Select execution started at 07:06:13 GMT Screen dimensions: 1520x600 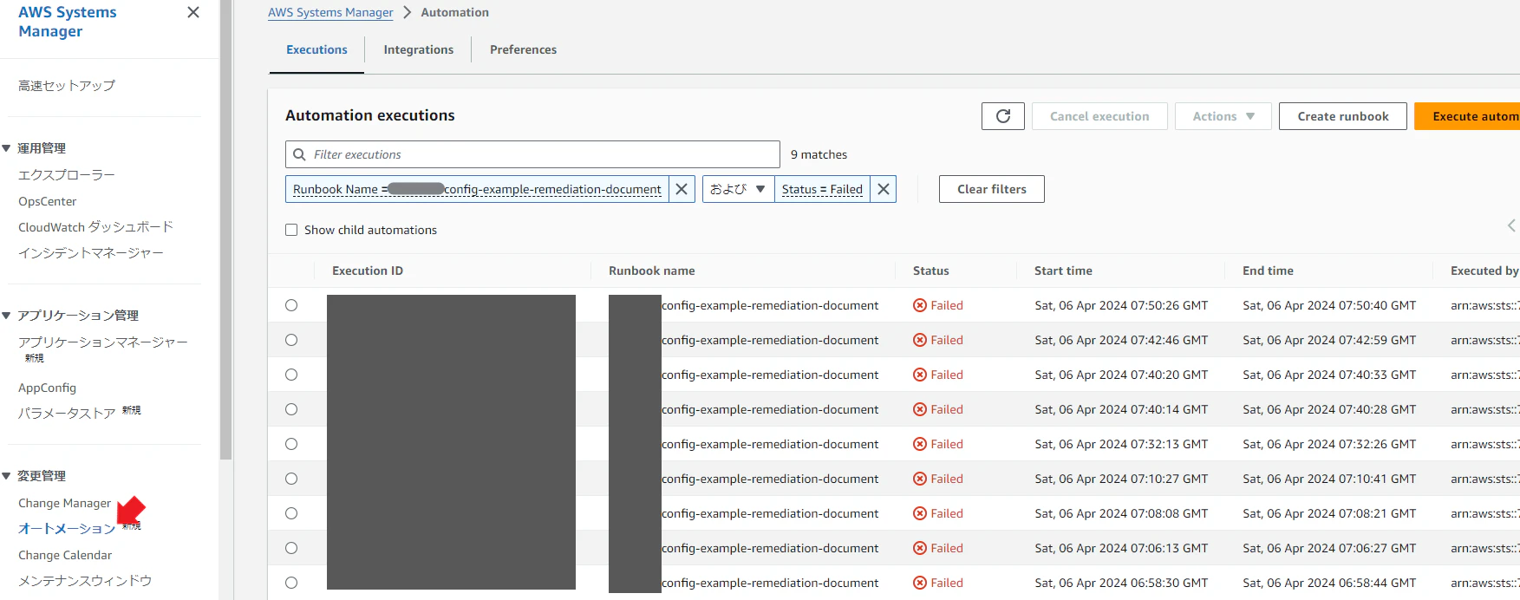coord(291,548)
